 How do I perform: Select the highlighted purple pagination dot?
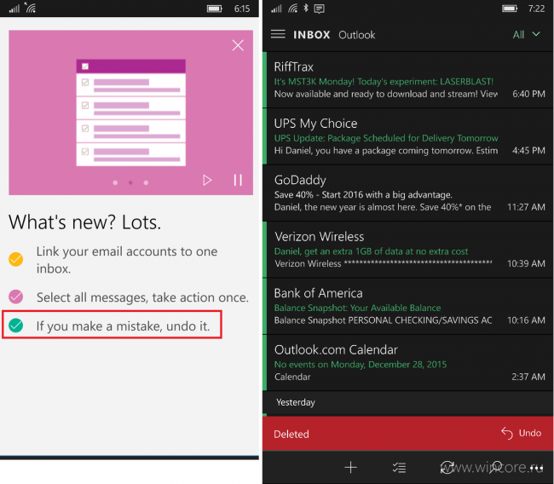(130, 182)
